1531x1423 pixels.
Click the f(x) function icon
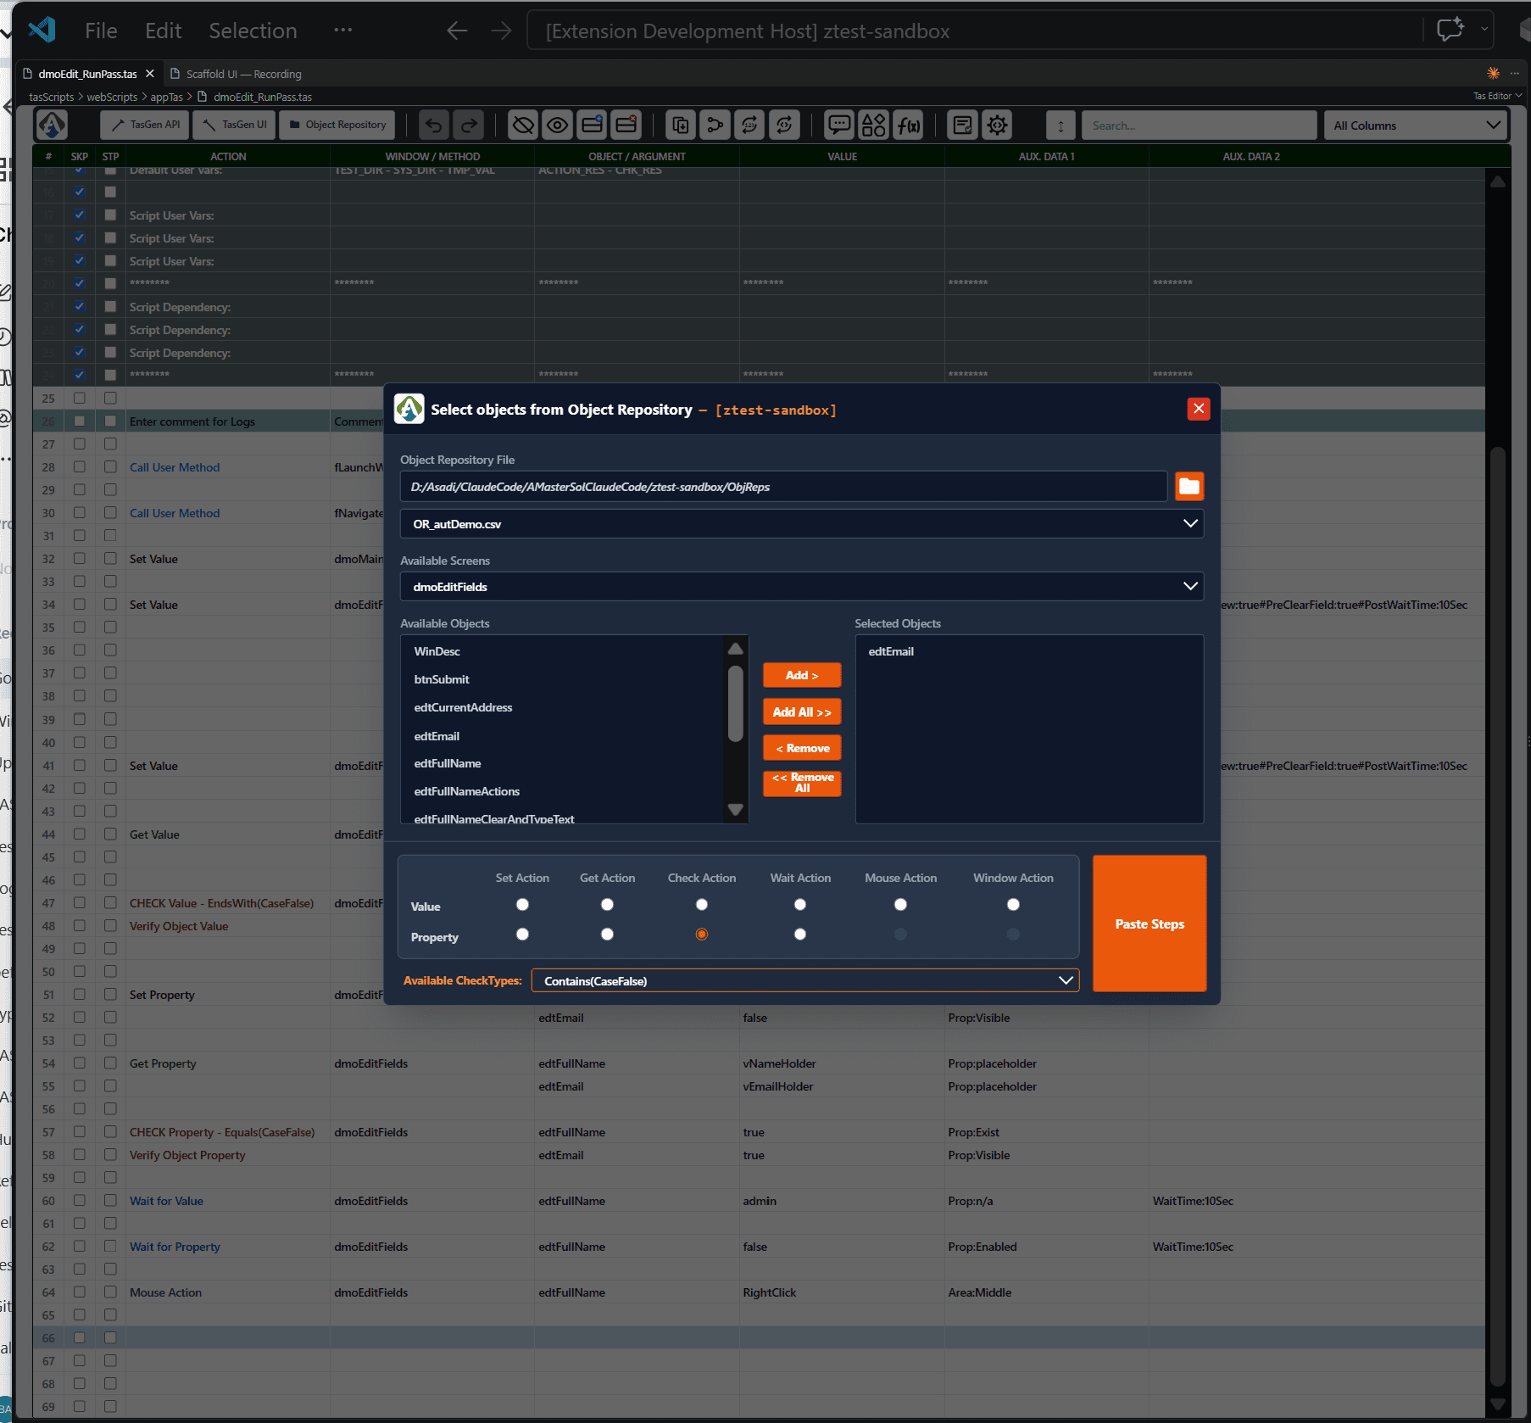pyautogui.click(x=909, y=126)
